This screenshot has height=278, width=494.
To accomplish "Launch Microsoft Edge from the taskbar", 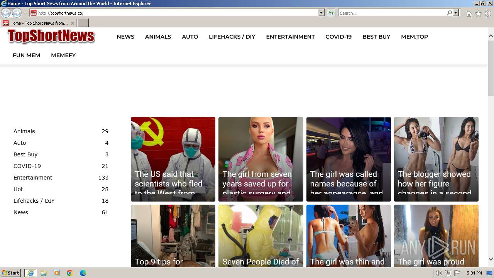I will pyautogui.click(x=83, y=273).
